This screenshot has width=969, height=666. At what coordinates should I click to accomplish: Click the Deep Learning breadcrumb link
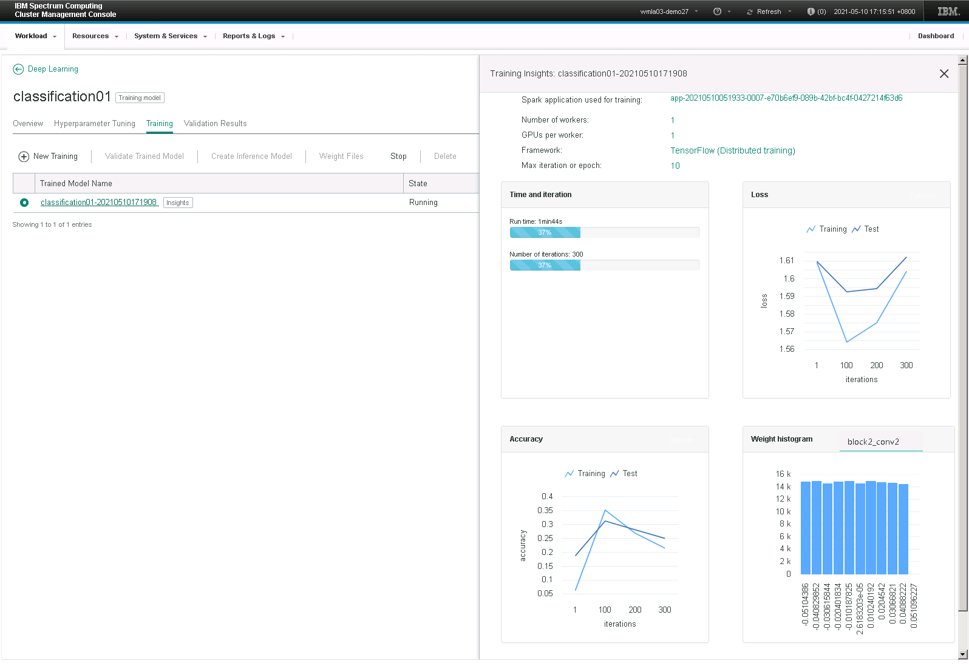pyautogui.click(x=53, y=69)
